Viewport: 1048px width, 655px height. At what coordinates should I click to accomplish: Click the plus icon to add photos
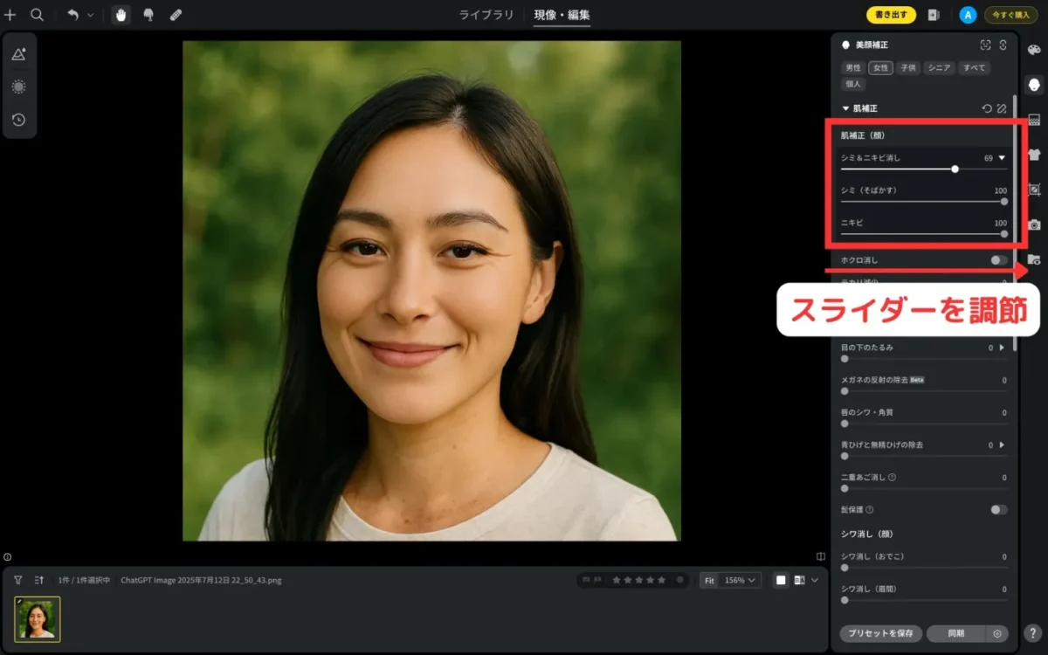10,15
